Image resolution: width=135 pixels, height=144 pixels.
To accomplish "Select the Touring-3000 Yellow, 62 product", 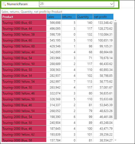I will point(24,135).
